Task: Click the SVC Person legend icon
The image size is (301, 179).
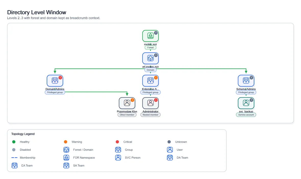Action: pyautogui.click(x=118, y=158)
